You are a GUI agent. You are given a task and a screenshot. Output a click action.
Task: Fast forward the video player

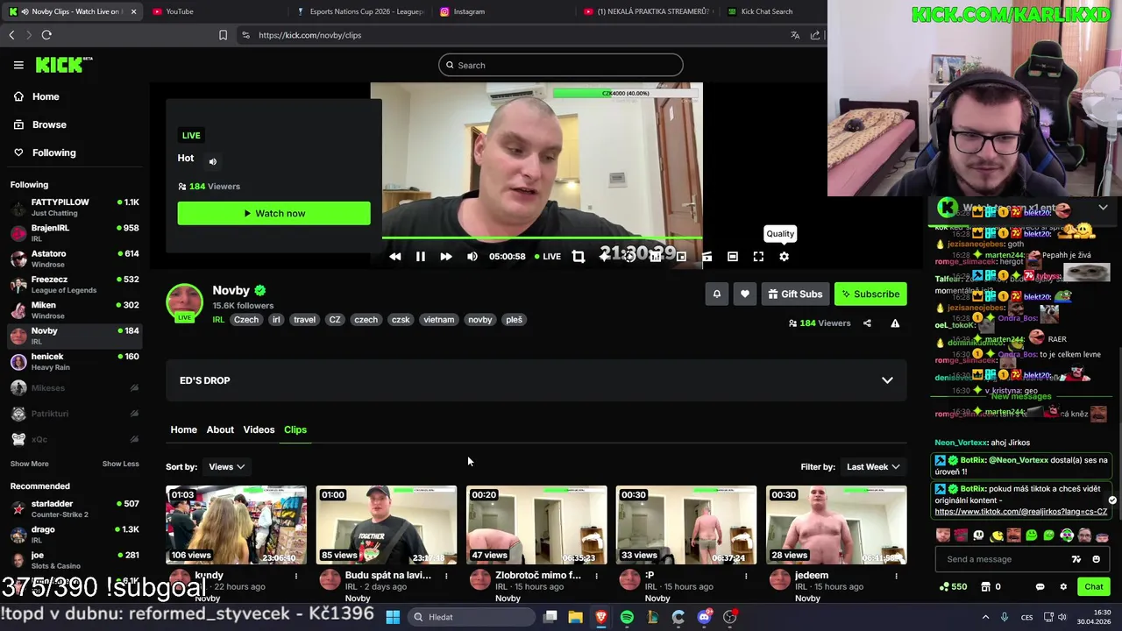pyautogui.click(x=445, y=257)
